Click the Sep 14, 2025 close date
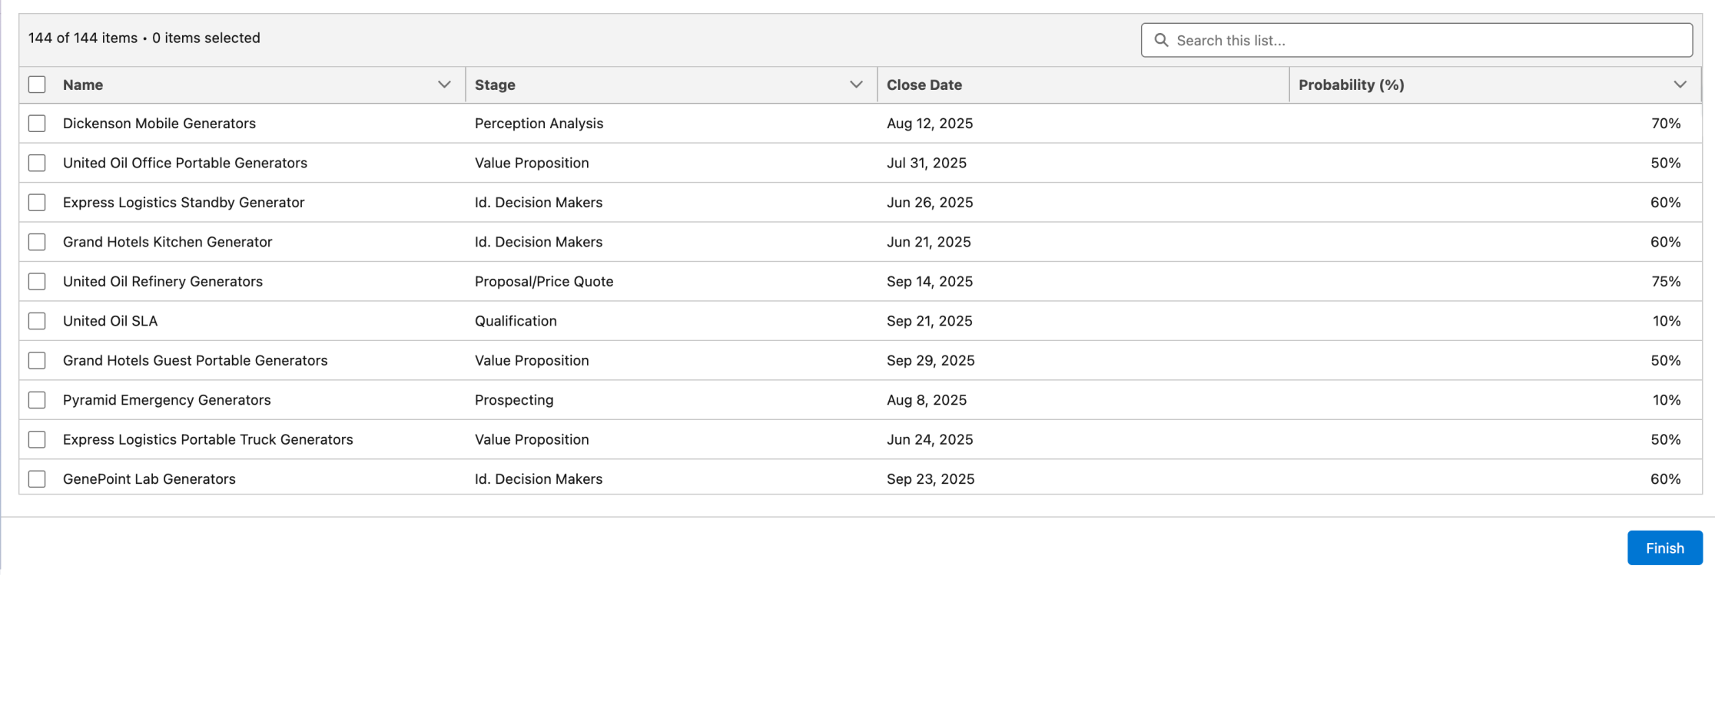The height and width of the screenshot is (708, 1715). (930, 282)
